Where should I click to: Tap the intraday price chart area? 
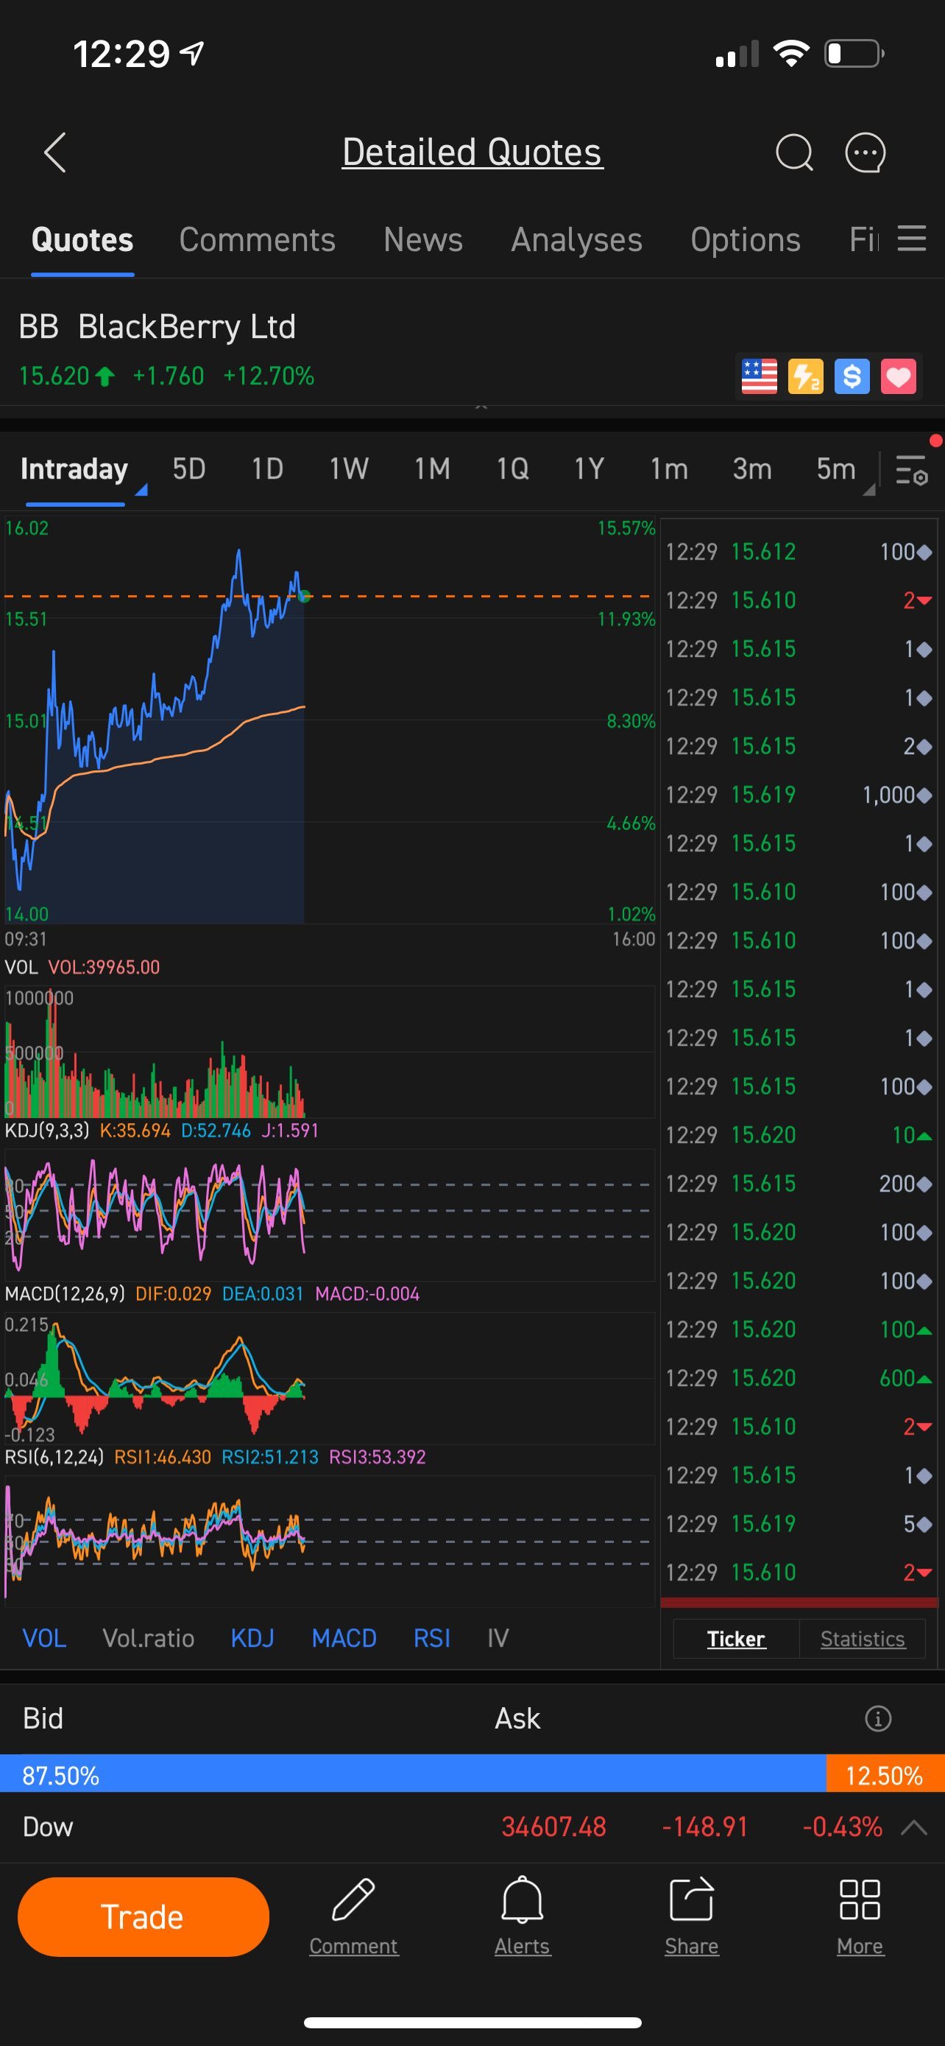click(x=329, y=721)
